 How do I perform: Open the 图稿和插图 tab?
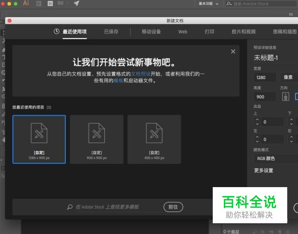tap(285, 31)
